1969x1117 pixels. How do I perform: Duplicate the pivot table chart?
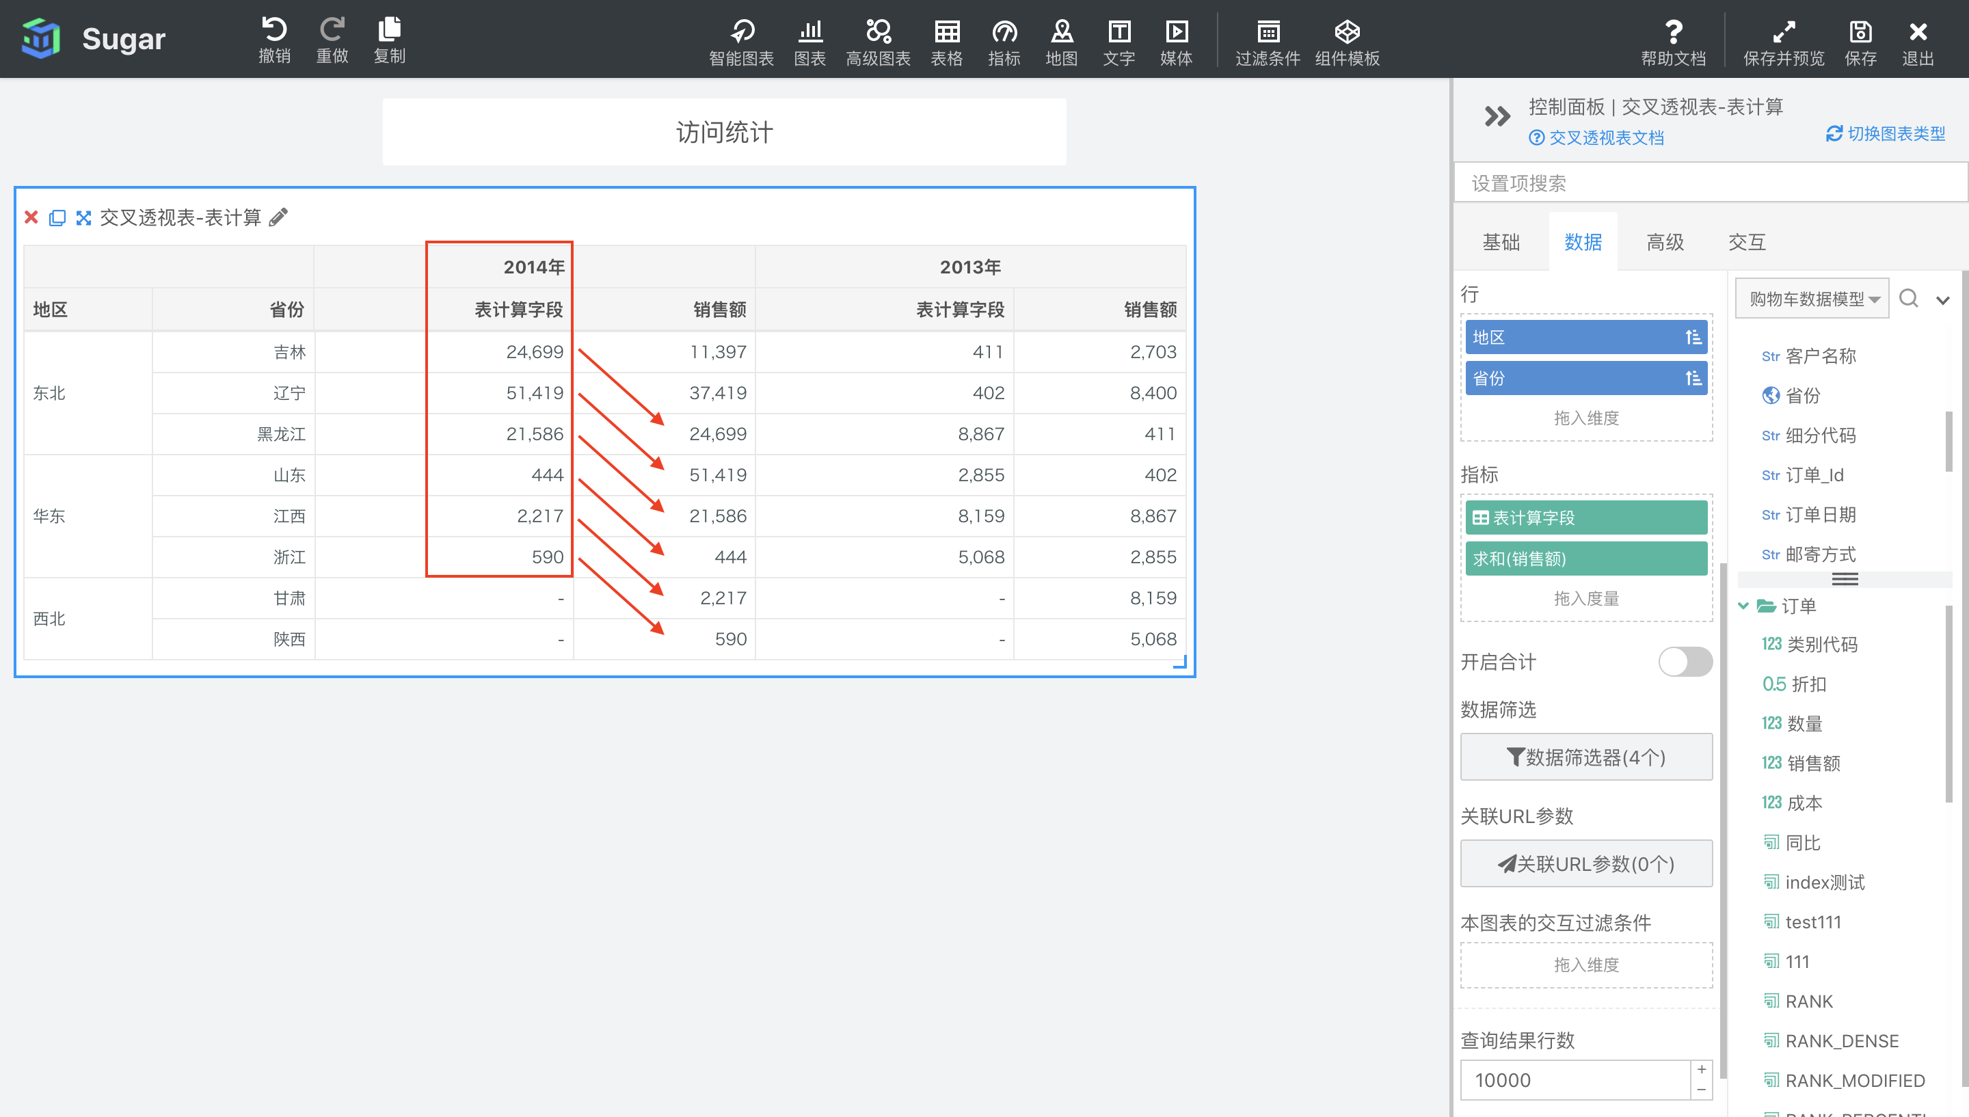click(x=57, y=218)
